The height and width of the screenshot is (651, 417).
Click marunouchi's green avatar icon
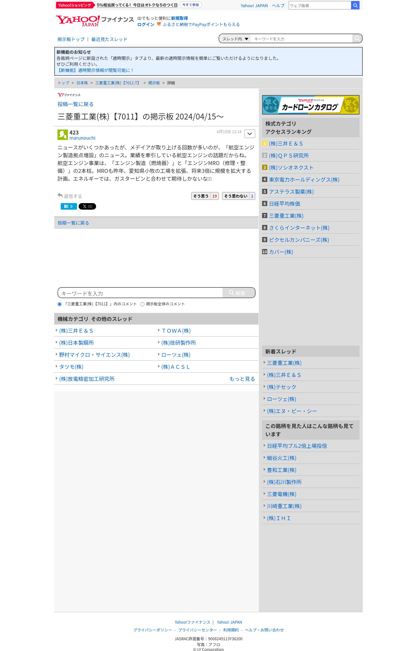pyautogui.click(x=63, y=135)
